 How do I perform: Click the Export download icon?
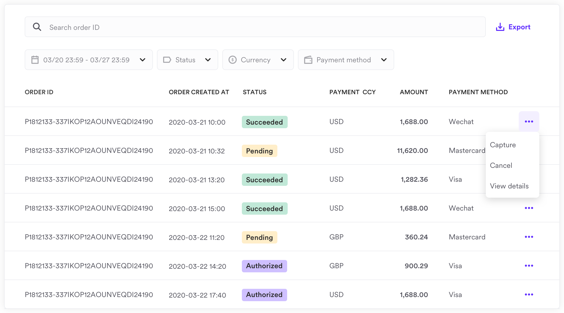coord(500,27)
